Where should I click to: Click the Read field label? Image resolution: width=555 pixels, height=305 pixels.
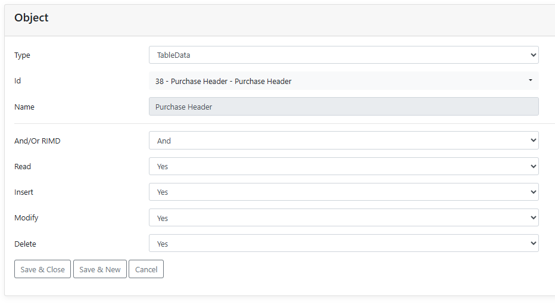click(23, 167)
